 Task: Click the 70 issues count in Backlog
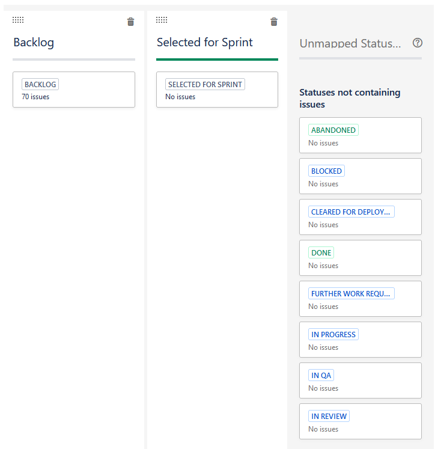(35, 97)
